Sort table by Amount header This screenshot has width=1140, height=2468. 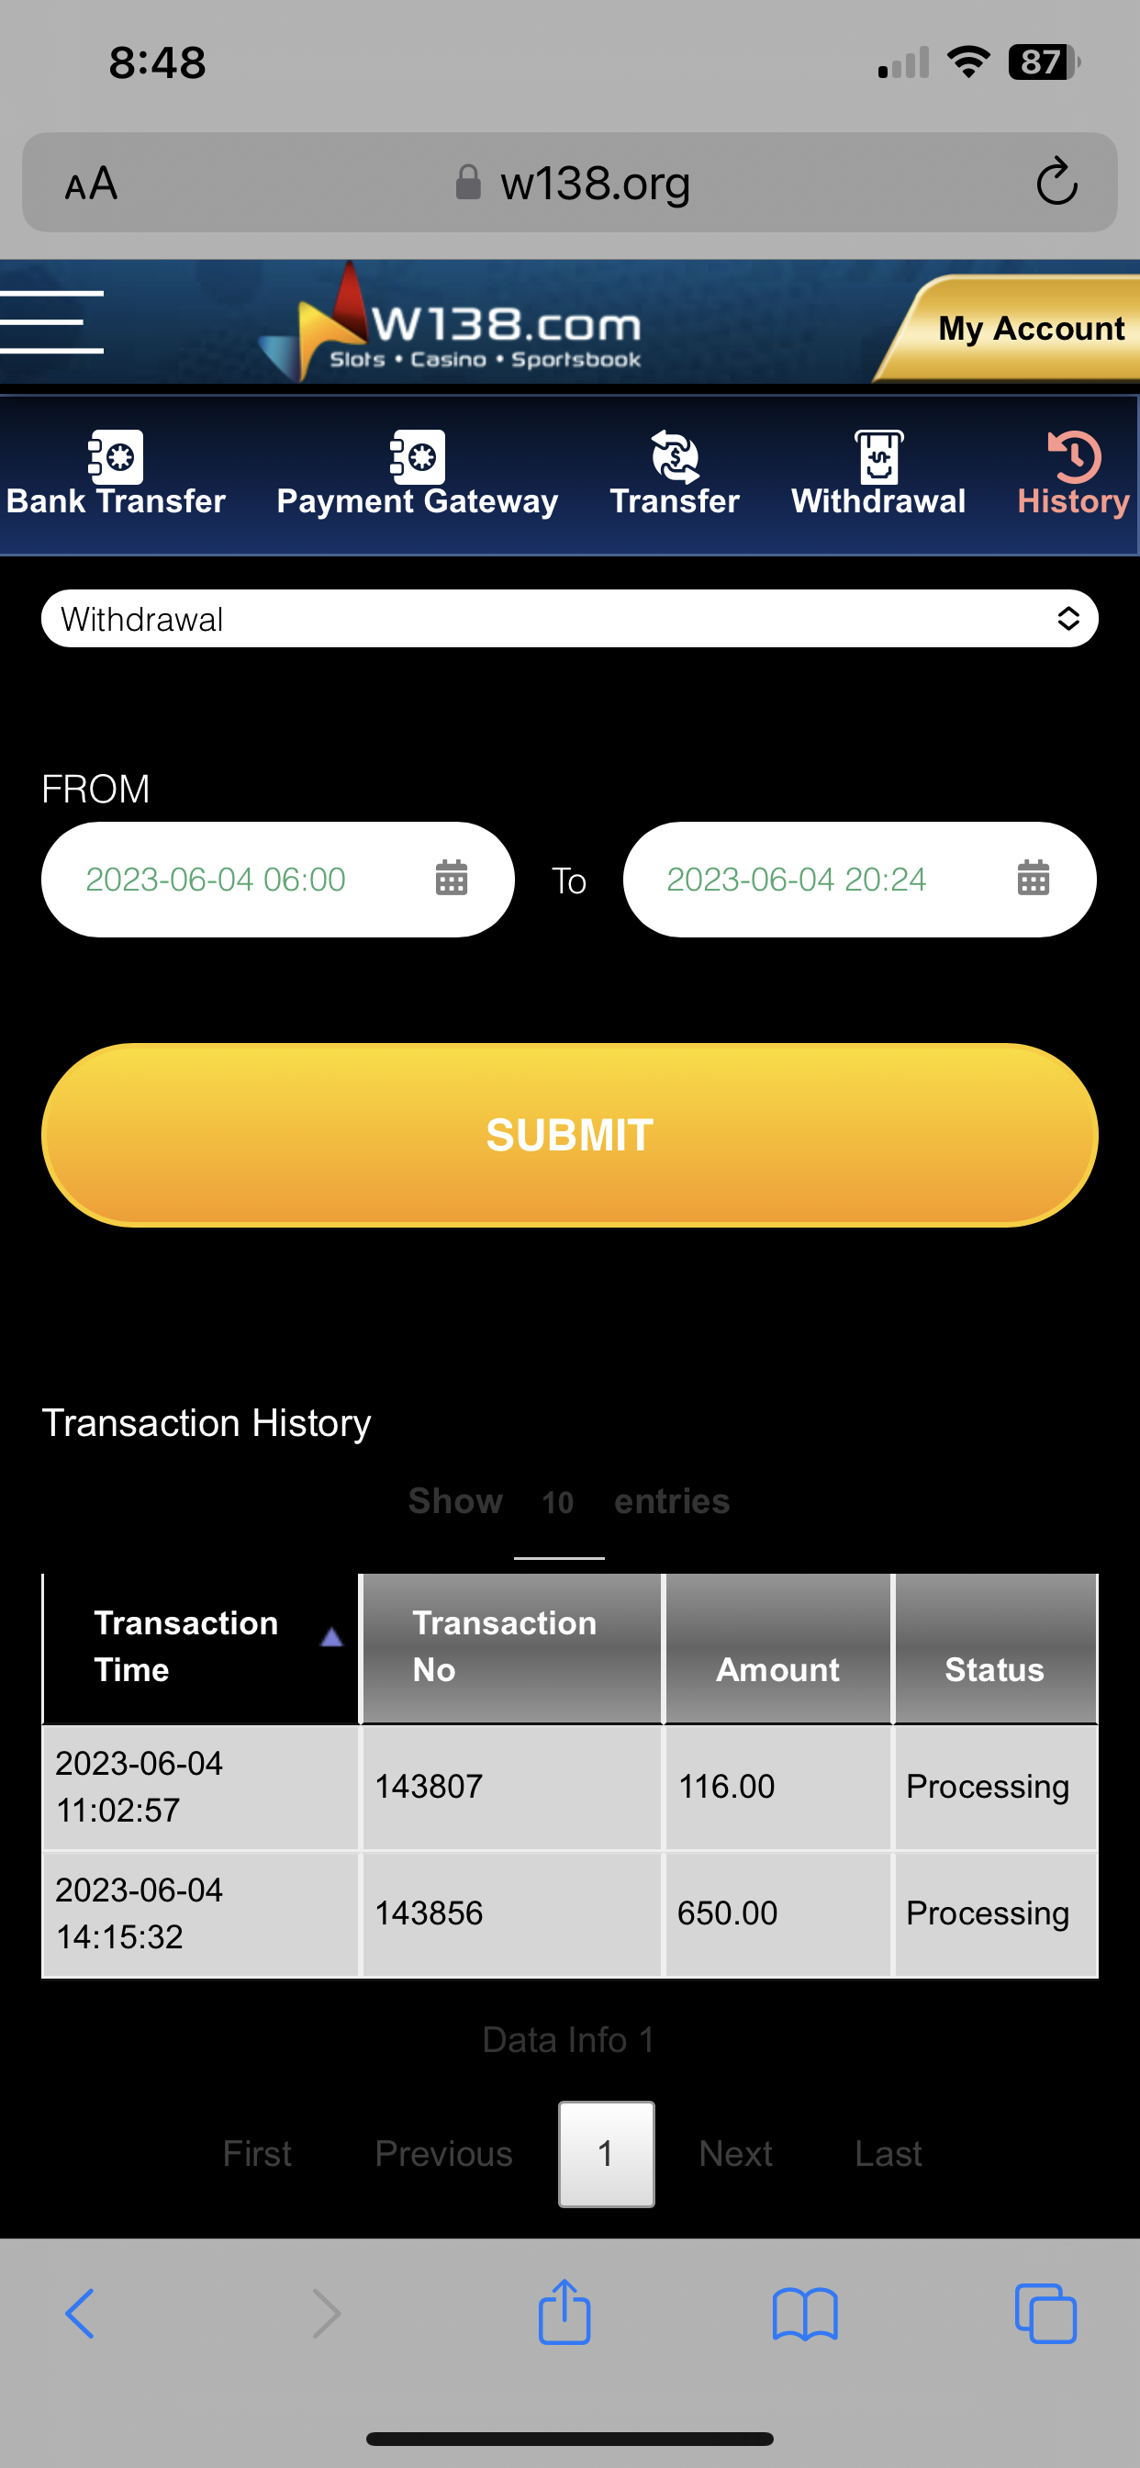coord(777,1669)
